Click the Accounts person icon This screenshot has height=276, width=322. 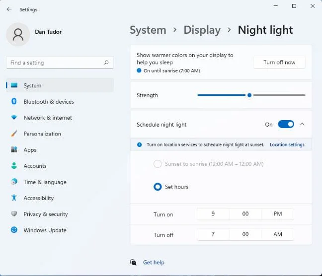[x=14, y=166]
